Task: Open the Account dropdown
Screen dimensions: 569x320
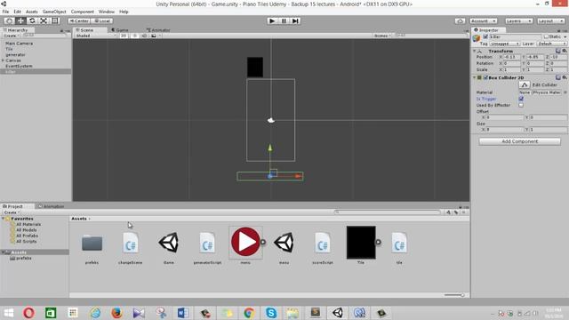Action: pos(483,21)
